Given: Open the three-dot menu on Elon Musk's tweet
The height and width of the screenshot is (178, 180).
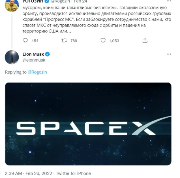Looking at the screenshot, I should coord(169,54).
